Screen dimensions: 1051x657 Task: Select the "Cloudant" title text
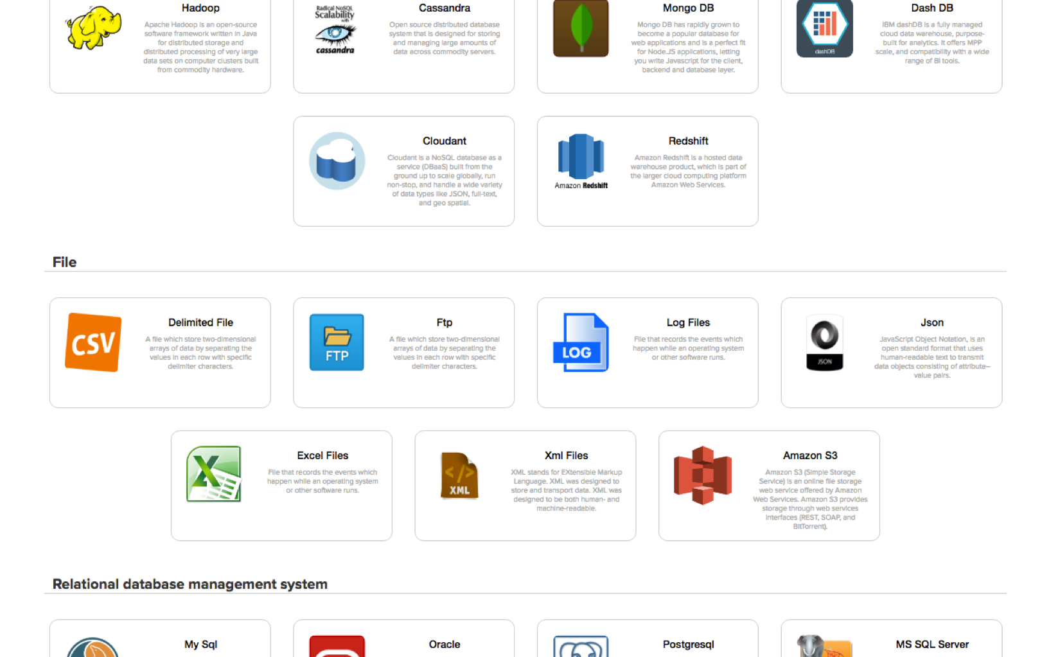(445, 141)
